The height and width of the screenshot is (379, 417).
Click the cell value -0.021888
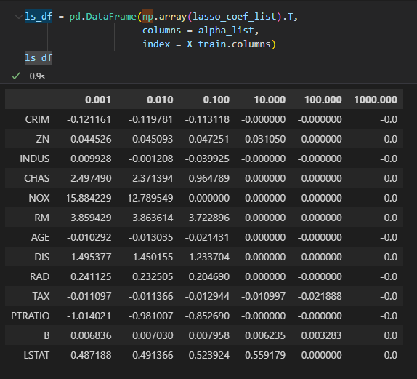click(320, 296)
